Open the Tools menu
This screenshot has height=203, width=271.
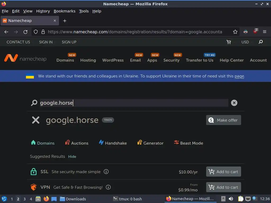point(84,11)
